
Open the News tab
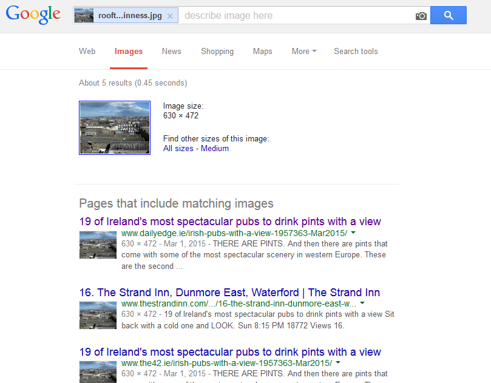(x=172, y=52)
